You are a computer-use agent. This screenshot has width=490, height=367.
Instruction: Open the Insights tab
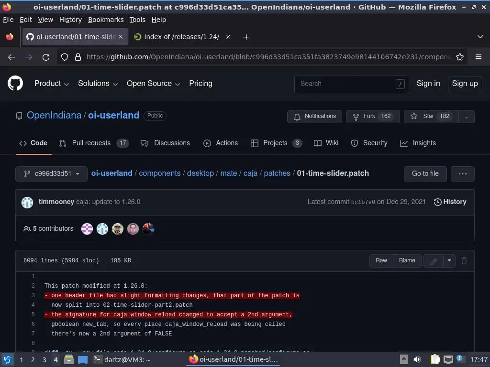[418, 143]
